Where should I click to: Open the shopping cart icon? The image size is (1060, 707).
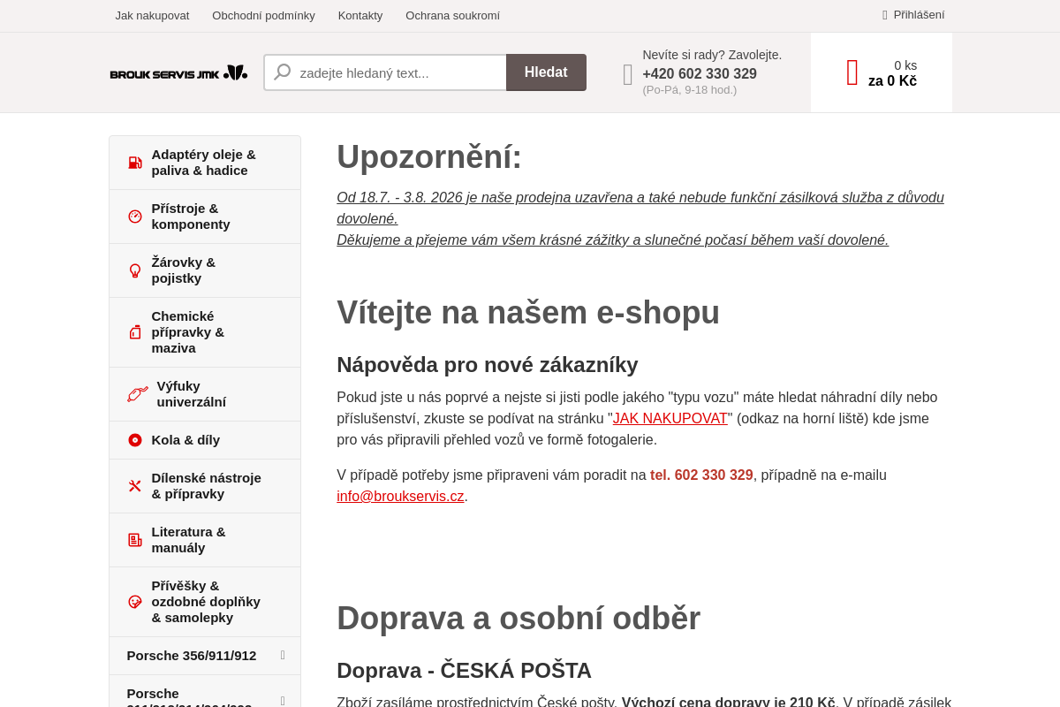(852, 72)
